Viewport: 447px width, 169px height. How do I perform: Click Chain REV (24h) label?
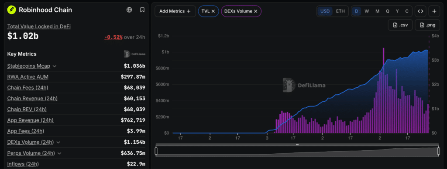pyautogui.click(x=27, y=109)
